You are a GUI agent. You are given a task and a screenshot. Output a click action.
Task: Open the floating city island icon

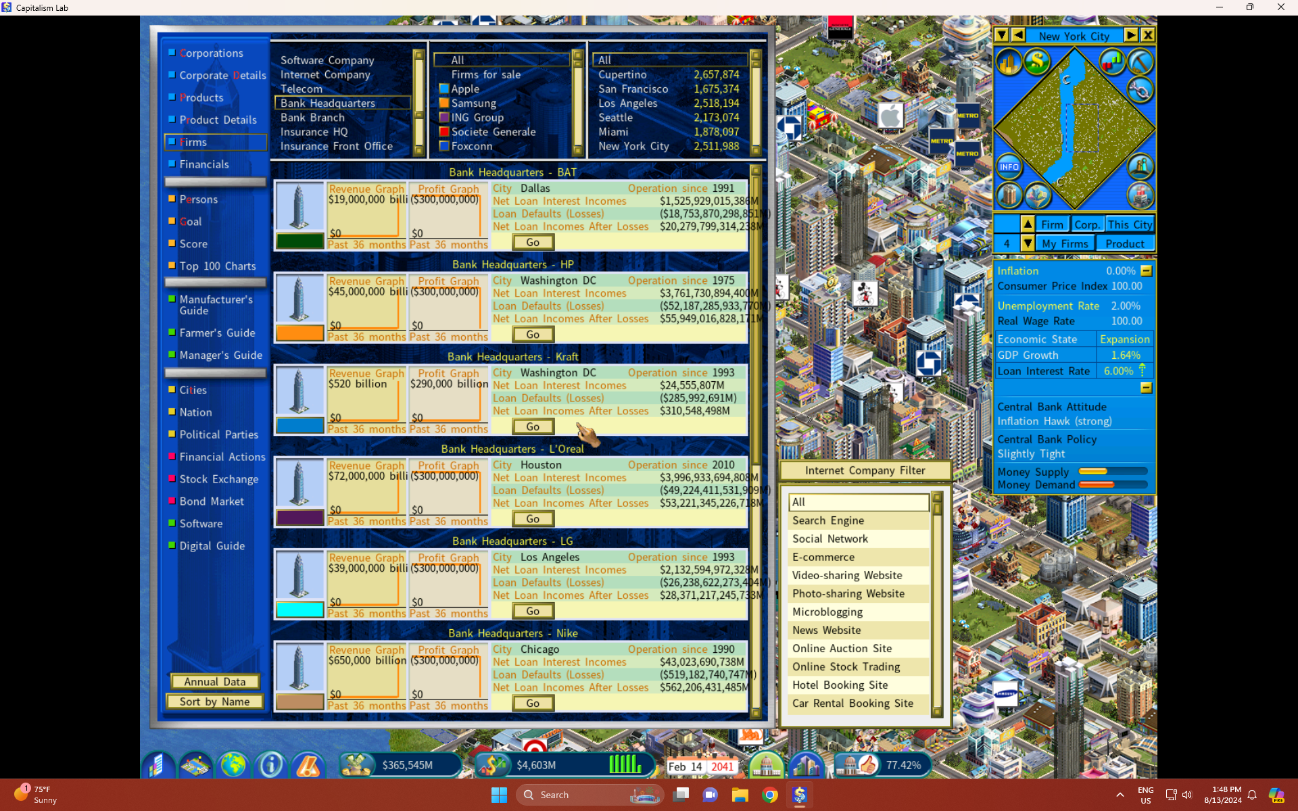coord(1037,196)
